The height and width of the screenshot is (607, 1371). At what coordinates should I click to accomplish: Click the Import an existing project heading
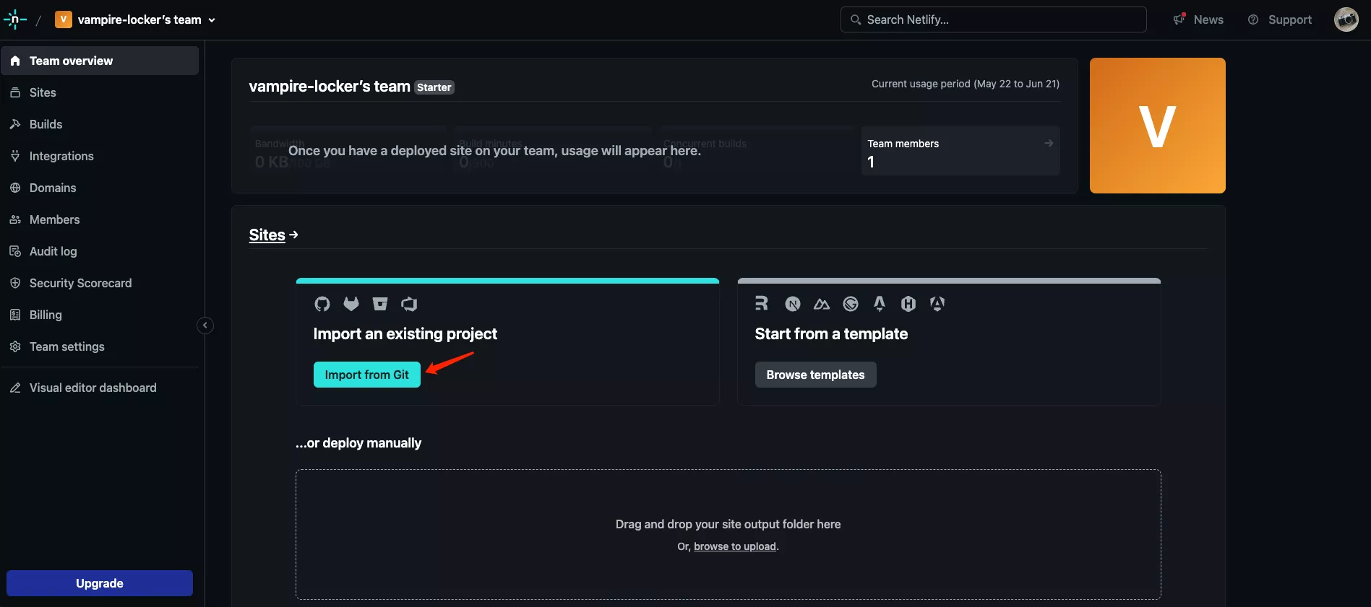point(405,333)
